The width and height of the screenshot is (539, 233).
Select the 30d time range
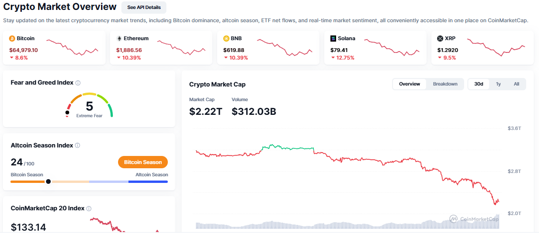tap(479, 84)
